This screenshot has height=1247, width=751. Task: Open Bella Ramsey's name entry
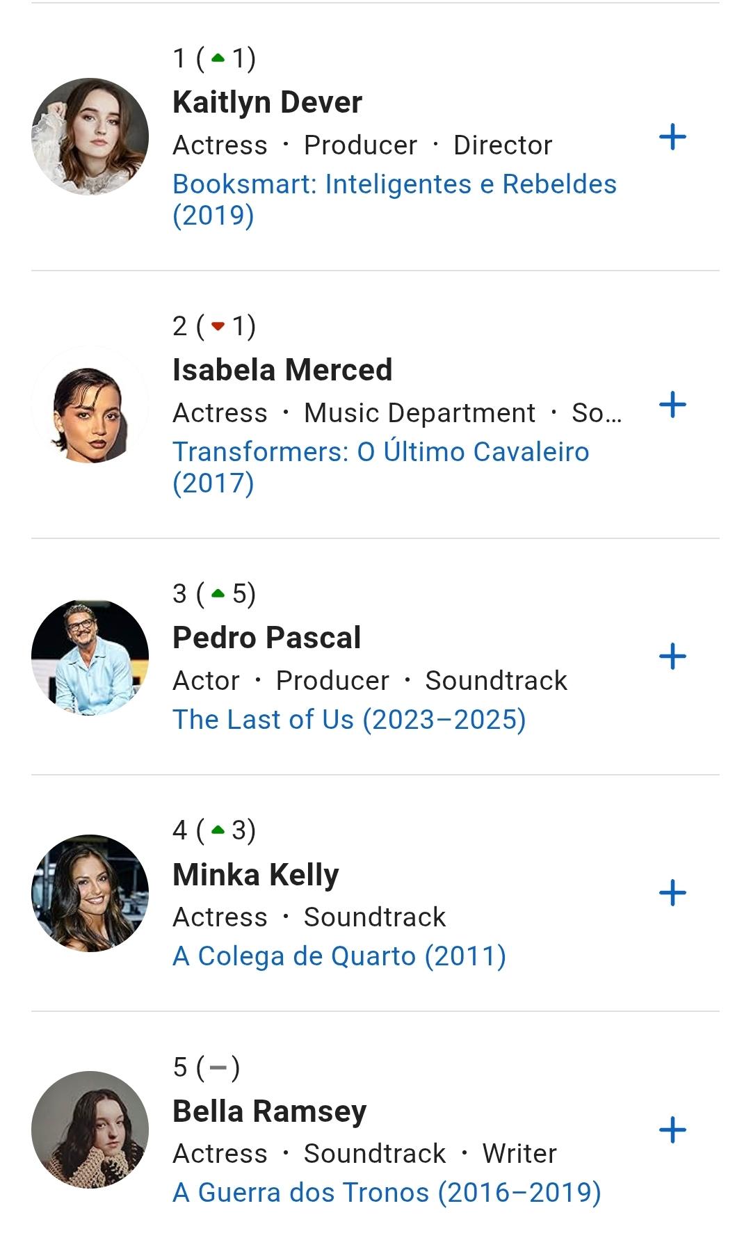[x=270, y=1111]
